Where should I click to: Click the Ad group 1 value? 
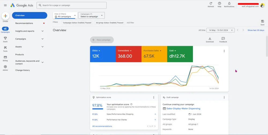pos(193,124)
